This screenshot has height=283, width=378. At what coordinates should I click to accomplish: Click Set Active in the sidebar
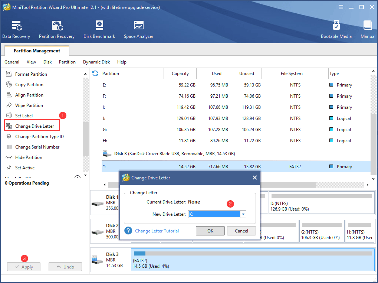[x=24, y=167]
